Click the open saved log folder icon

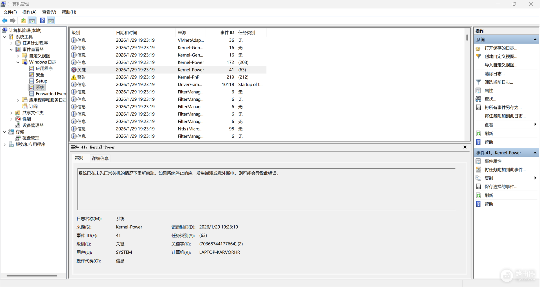pyautogui.click(x=478, y=48)
